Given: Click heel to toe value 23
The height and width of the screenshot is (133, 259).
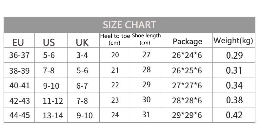Looking at the screenshot, I should (x=115, y=100).
